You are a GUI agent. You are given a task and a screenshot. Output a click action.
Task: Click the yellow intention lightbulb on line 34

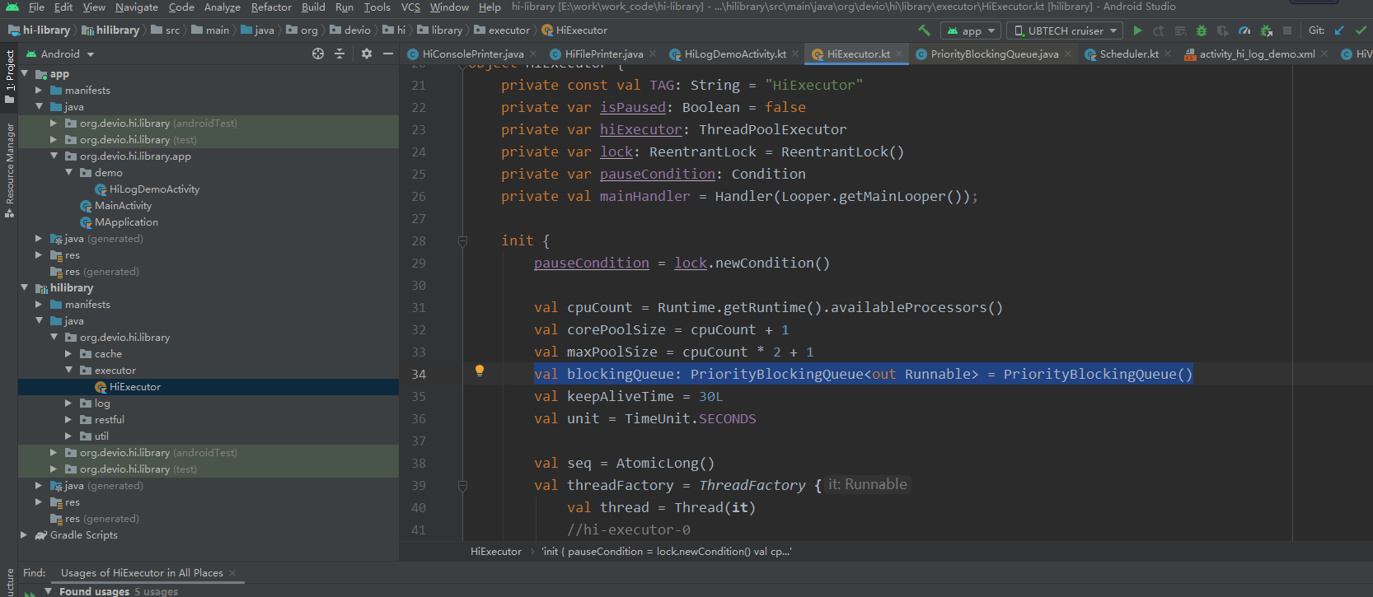[x=480, y=371]
